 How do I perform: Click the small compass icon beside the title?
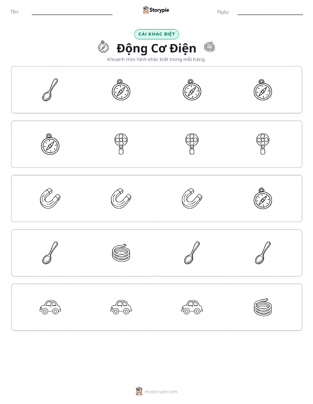[103, 47]
